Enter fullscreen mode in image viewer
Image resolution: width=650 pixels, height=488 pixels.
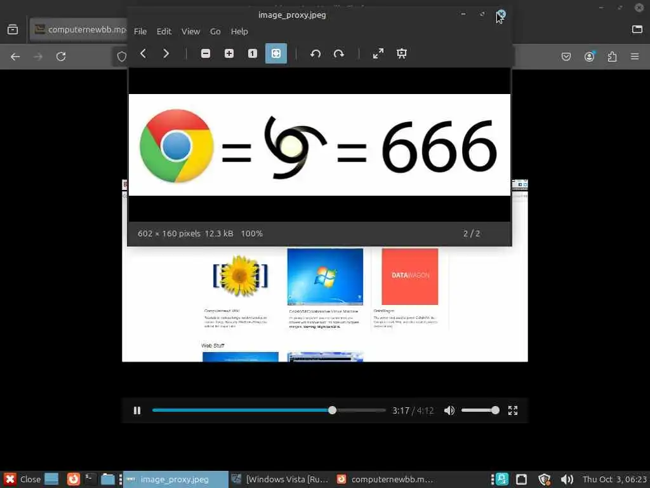[x=378, y=53]
